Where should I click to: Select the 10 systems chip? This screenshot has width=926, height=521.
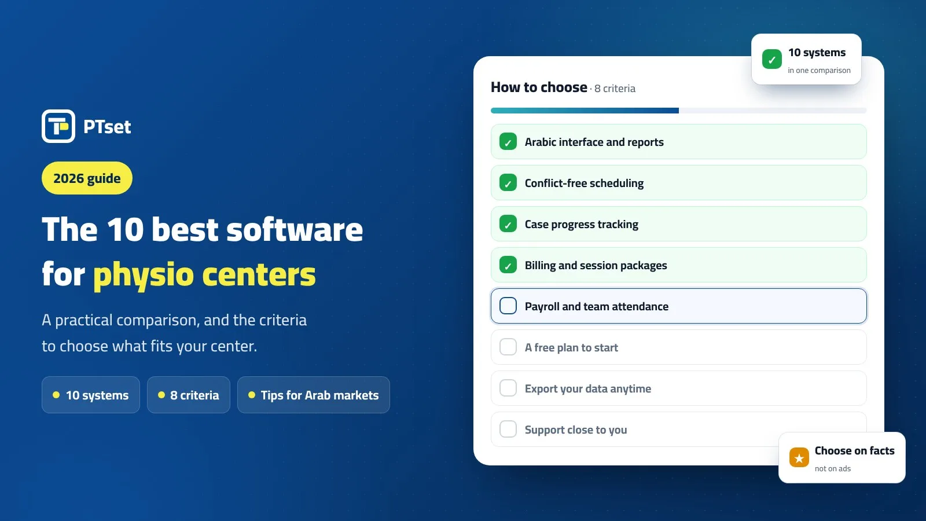(x=91, y=395)
